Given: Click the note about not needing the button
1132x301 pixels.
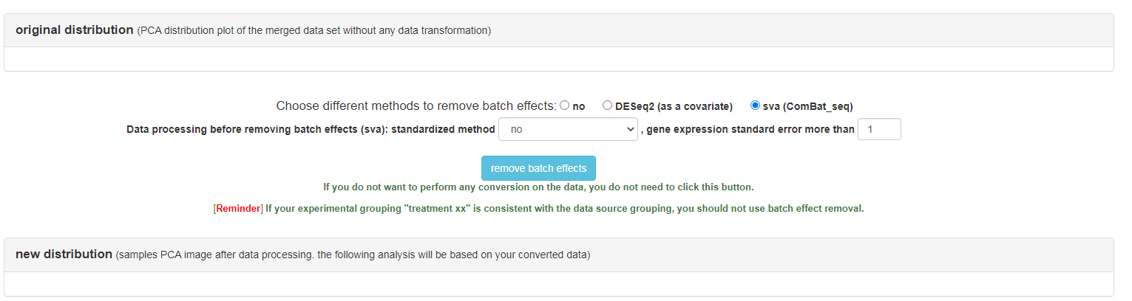Looking at the screenshot, I should click(x=538, y=187).
